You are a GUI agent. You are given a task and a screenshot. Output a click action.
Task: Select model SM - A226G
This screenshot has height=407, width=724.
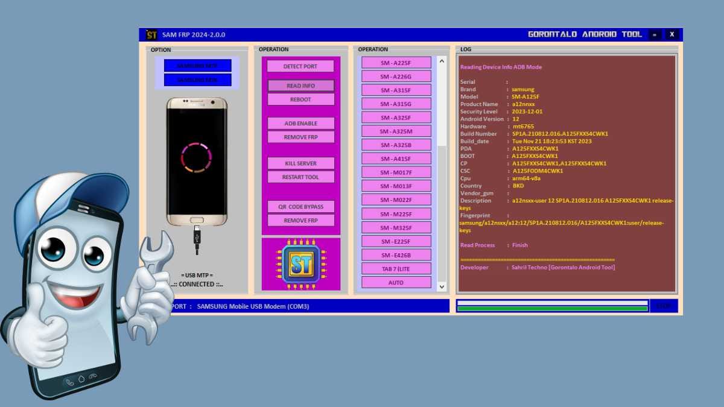tap(396, 77)
